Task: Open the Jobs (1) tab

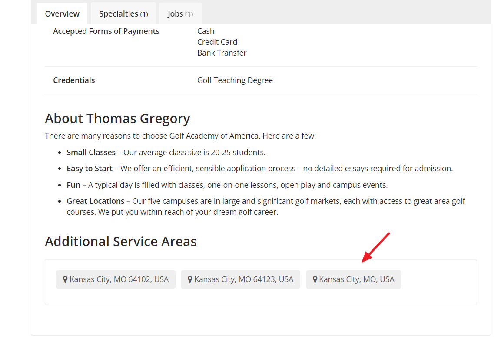Action: coord(180,14)
